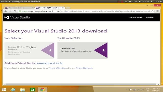Open the ubuntu user menu
This screenshot has height=92, width=163.
155,1
